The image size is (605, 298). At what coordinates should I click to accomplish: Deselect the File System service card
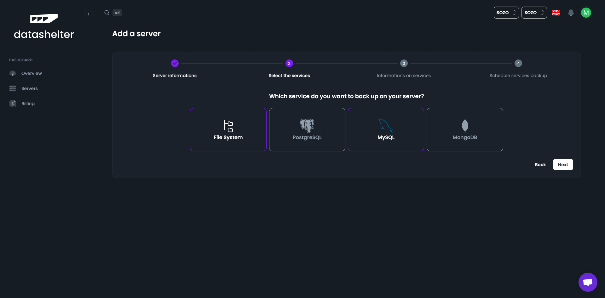click(x=228, y=130)
